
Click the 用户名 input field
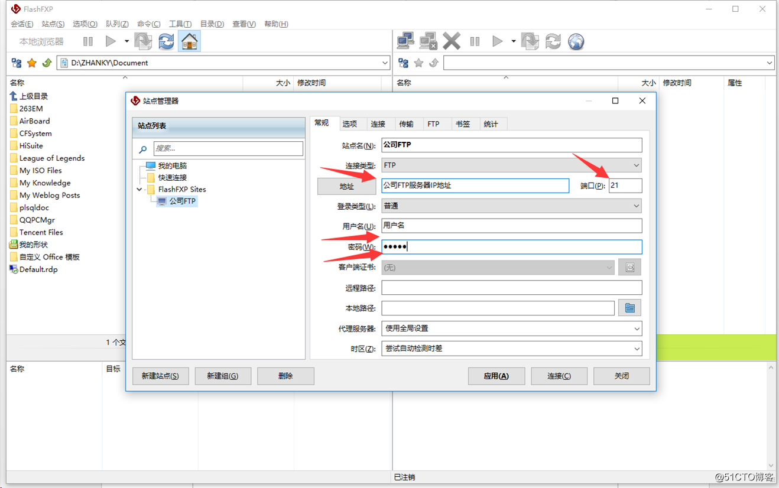pyautogui.click(x=512, y=226)
